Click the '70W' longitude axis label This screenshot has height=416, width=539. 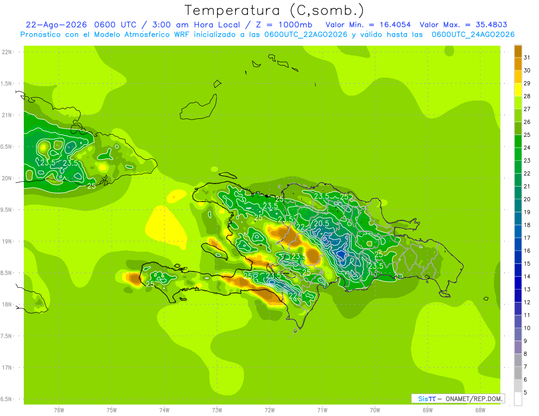375,410
